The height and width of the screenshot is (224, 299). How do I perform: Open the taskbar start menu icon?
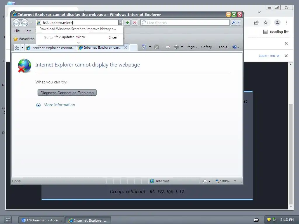8,220
